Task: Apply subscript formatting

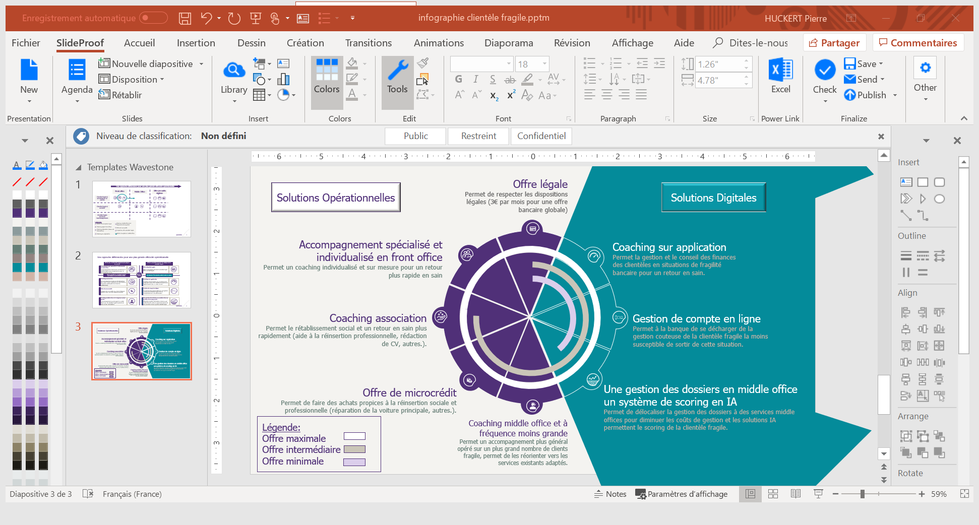Action: pos(494,95)
